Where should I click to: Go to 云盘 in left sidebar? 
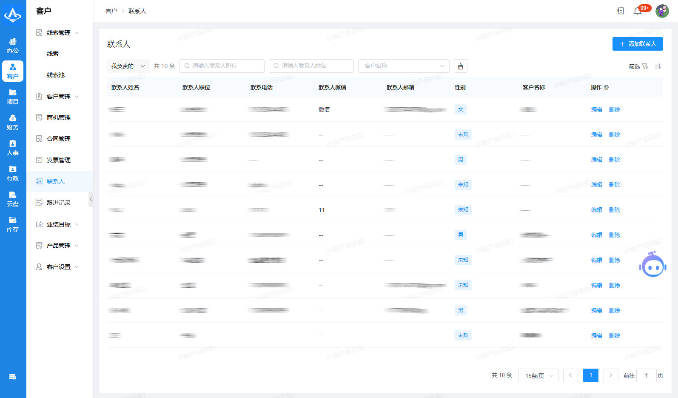[x=13, y=199]
